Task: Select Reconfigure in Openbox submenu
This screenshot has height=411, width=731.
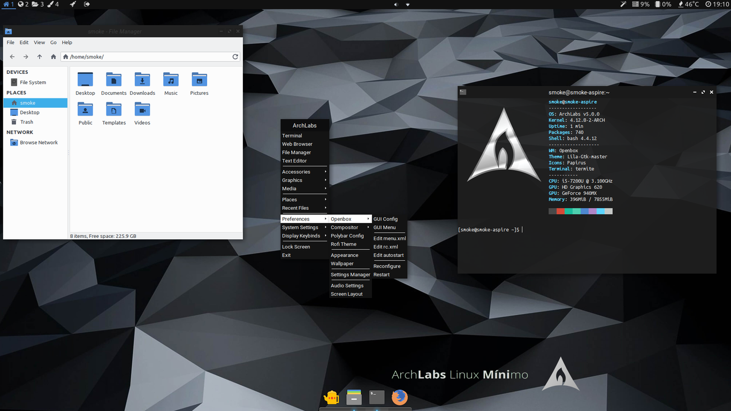Action: point(390,266)
